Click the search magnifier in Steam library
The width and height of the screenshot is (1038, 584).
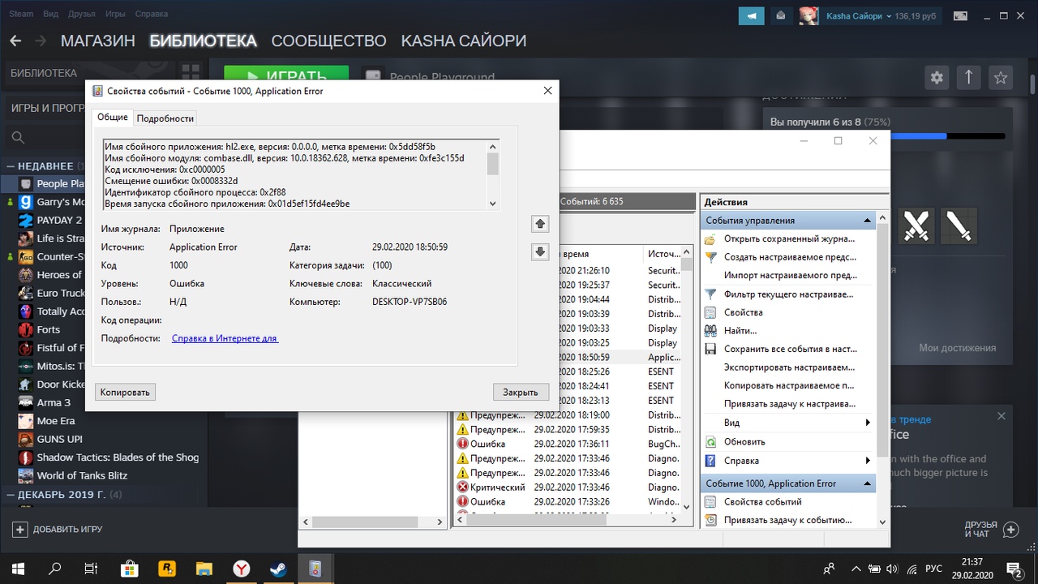click(x=19, y=137)
